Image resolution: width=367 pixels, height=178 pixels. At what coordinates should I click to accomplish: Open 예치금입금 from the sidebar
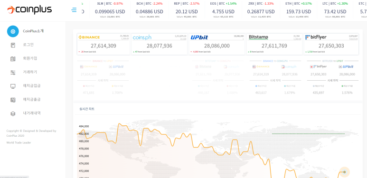point(32,85)
